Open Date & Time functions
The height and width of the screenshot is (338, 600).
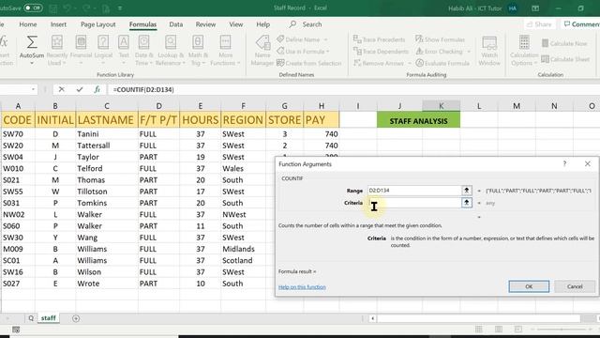143,51
